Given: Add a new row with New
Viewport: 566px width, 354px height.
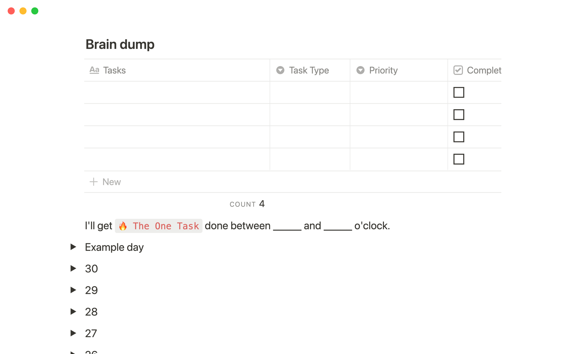Looking at the screenshot, I should pos(111,182).
